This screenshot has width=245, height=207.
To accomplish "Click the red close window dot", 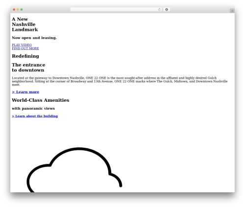I will pyautogui.click(x=14, y=9).
